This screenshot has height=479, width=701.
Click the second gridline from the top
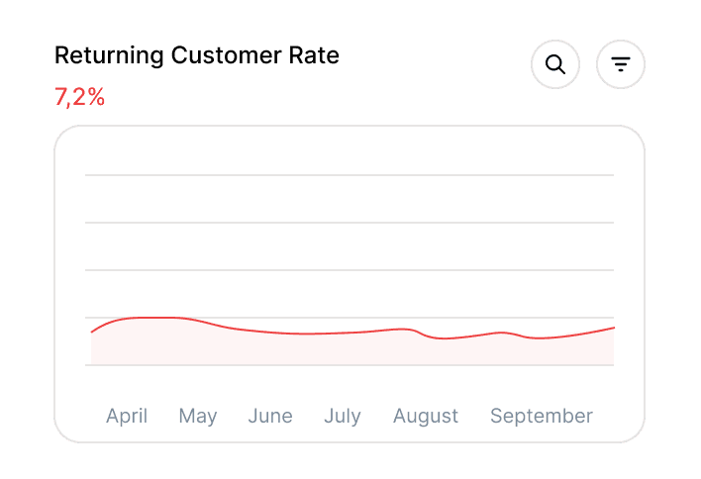point(350,223)
